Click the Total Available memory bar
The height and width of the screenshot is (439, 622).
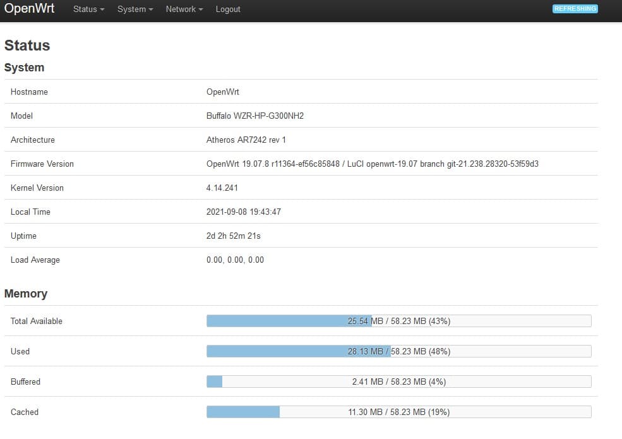[x=398, y=321]
